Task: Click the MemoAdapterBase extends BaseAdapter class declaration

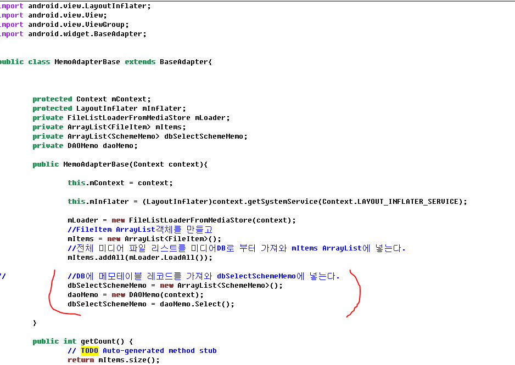Action: (x=106, y=61)
